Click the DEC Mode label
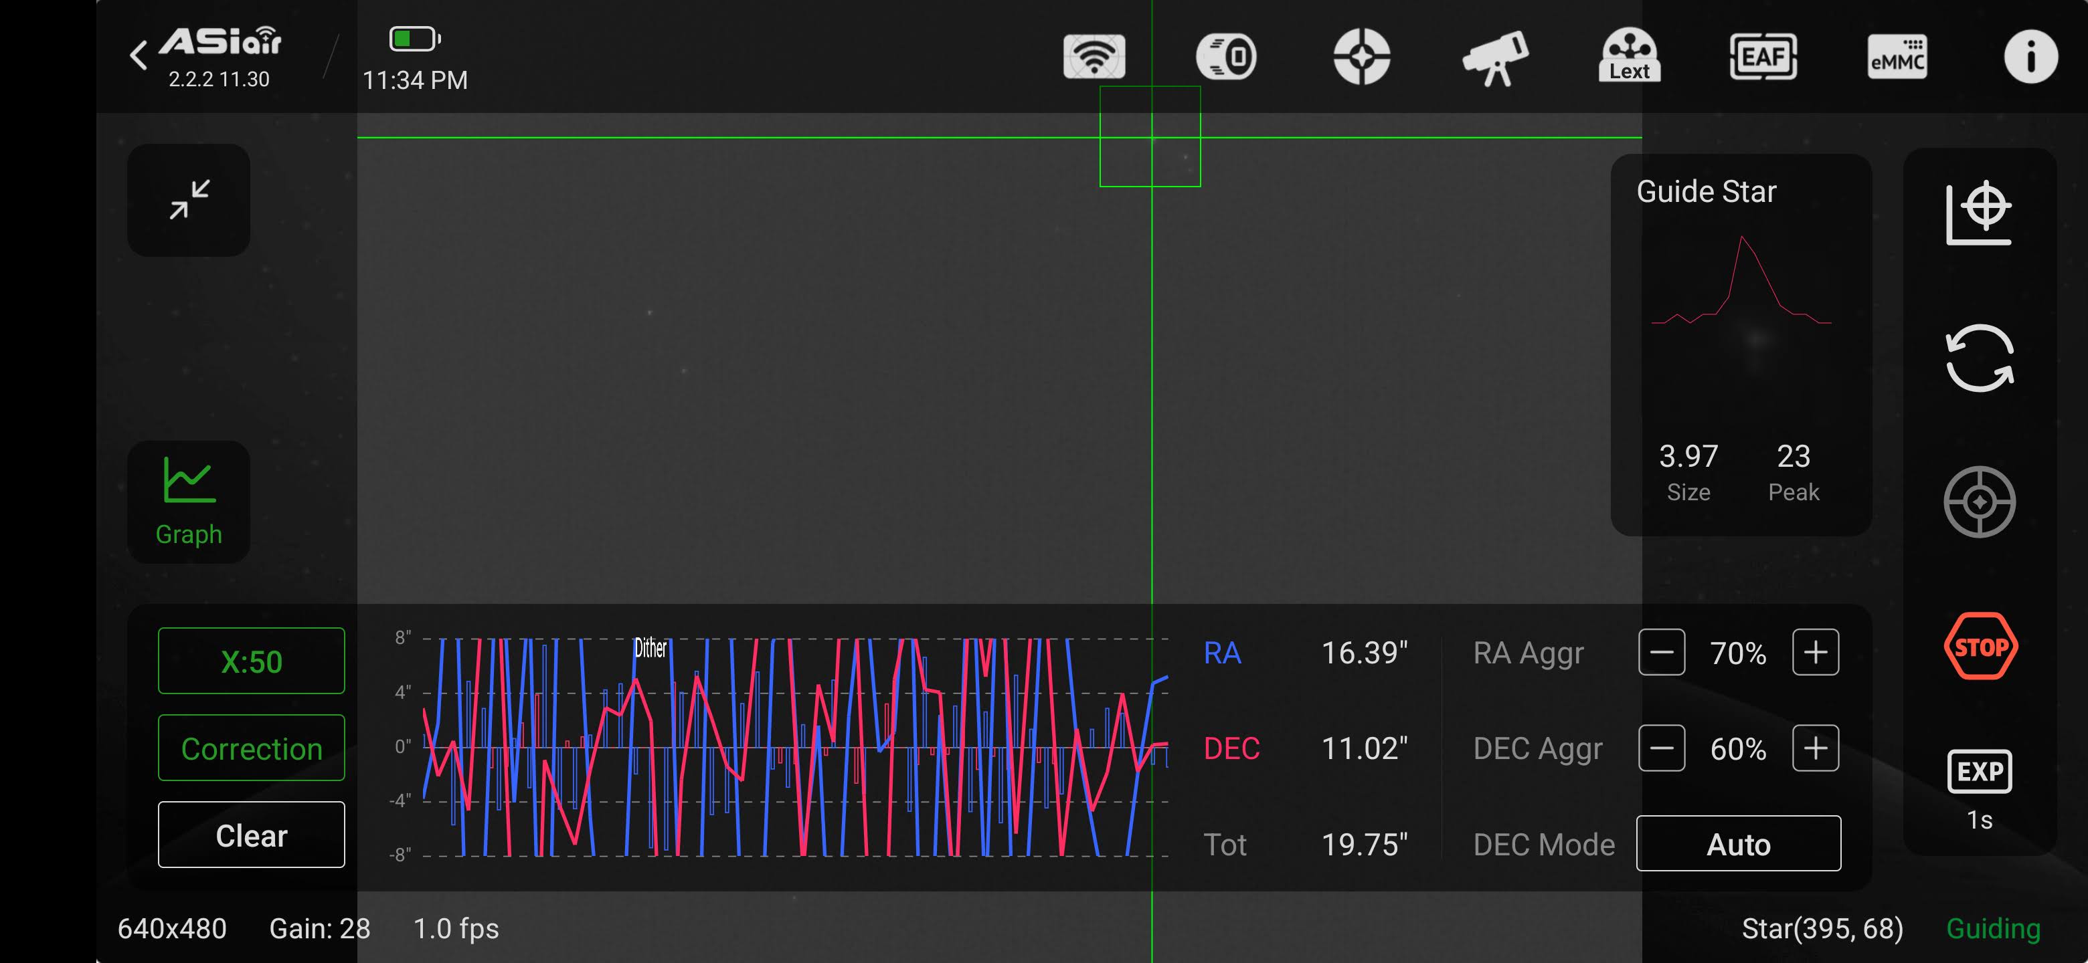 coord(1543,845)
